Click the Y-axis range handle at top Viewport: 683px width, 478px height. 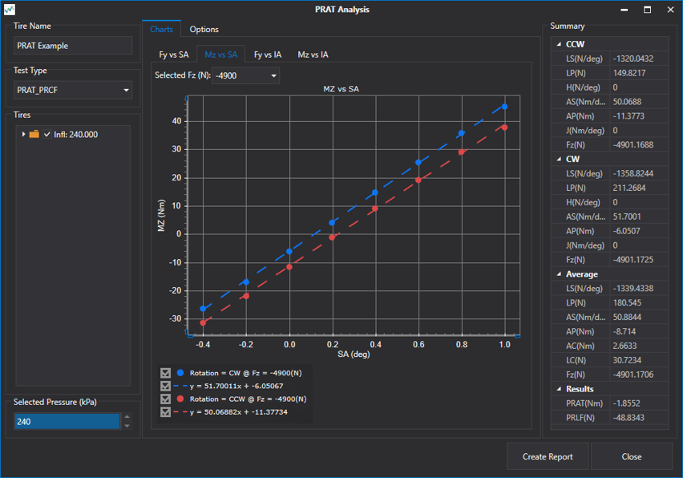pyautogui.click(x=187, y=99)
